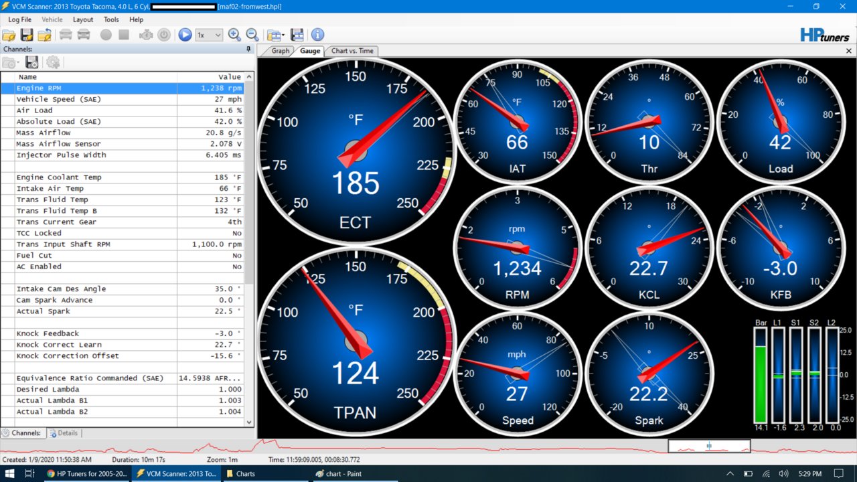The height and width of the screenshot is (482, 857).
Task: Click the second grey vehicle icon
Action: click(x=84, y=35)
